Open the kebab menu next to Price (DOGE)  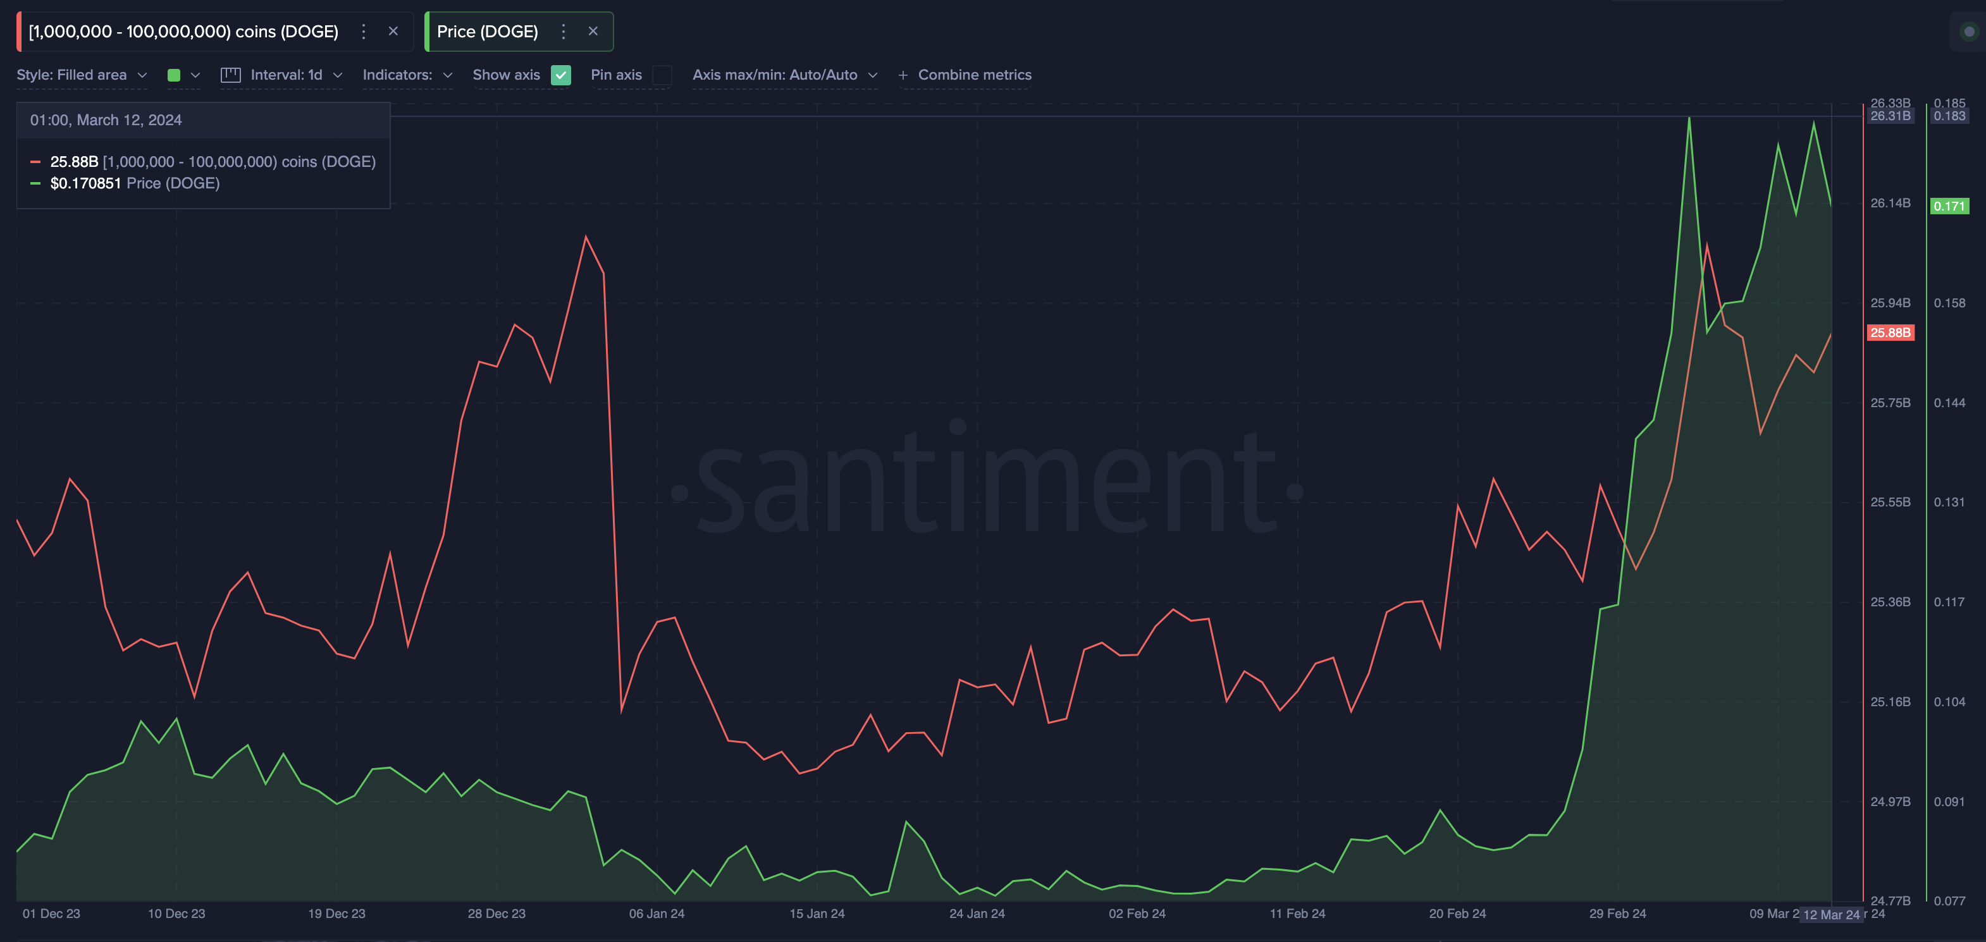(564, 32)
